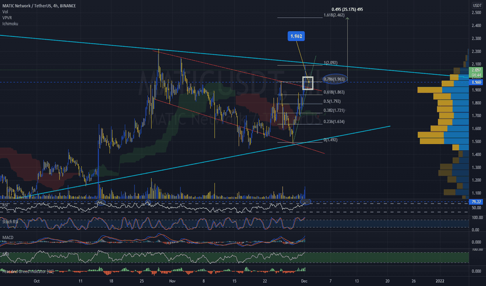Select the Ichimoku indicator label
Image resolution: width=486 pixels, height=286 pixels.
click(x=10, y=23)
